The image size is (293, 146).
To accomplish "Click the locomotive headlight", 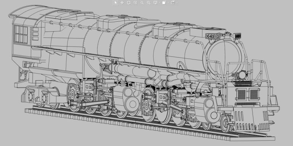I will click(242, 75).
